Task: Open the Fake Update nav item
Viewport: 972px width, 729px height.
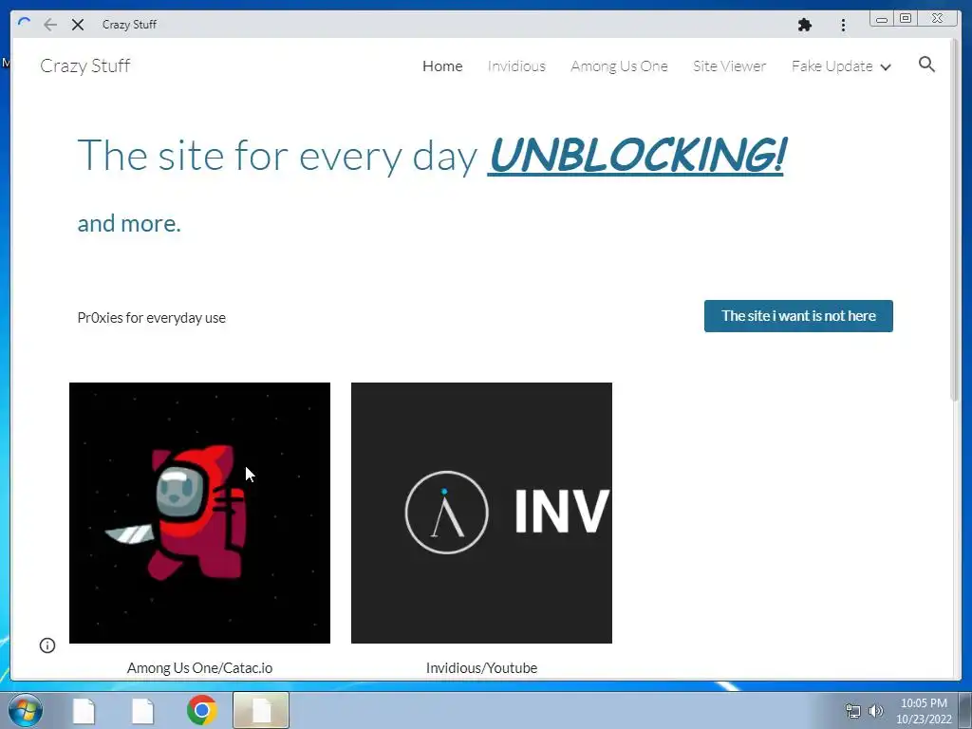Action: point(832,65)
